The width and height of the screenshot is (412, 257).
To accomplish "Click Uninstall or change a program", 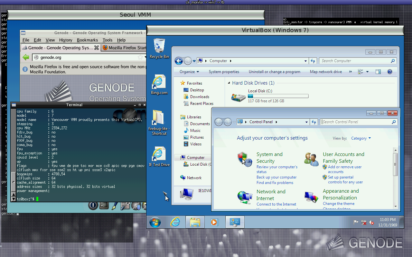I will (x=274, y=72).
